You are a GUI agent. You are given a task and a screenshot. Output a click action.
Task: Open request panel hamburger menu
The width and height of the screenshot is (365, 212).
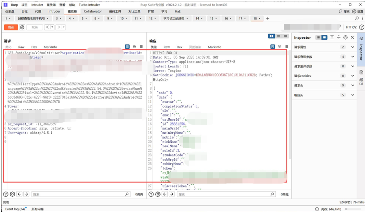point(141,47)
